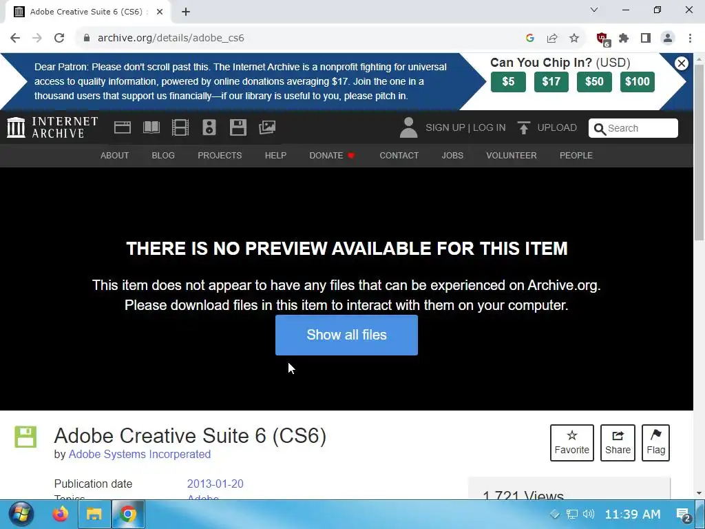The height and width of the screenshot is (529, 705).
Task: Click the user avatar icon
Action: [408, 127]
